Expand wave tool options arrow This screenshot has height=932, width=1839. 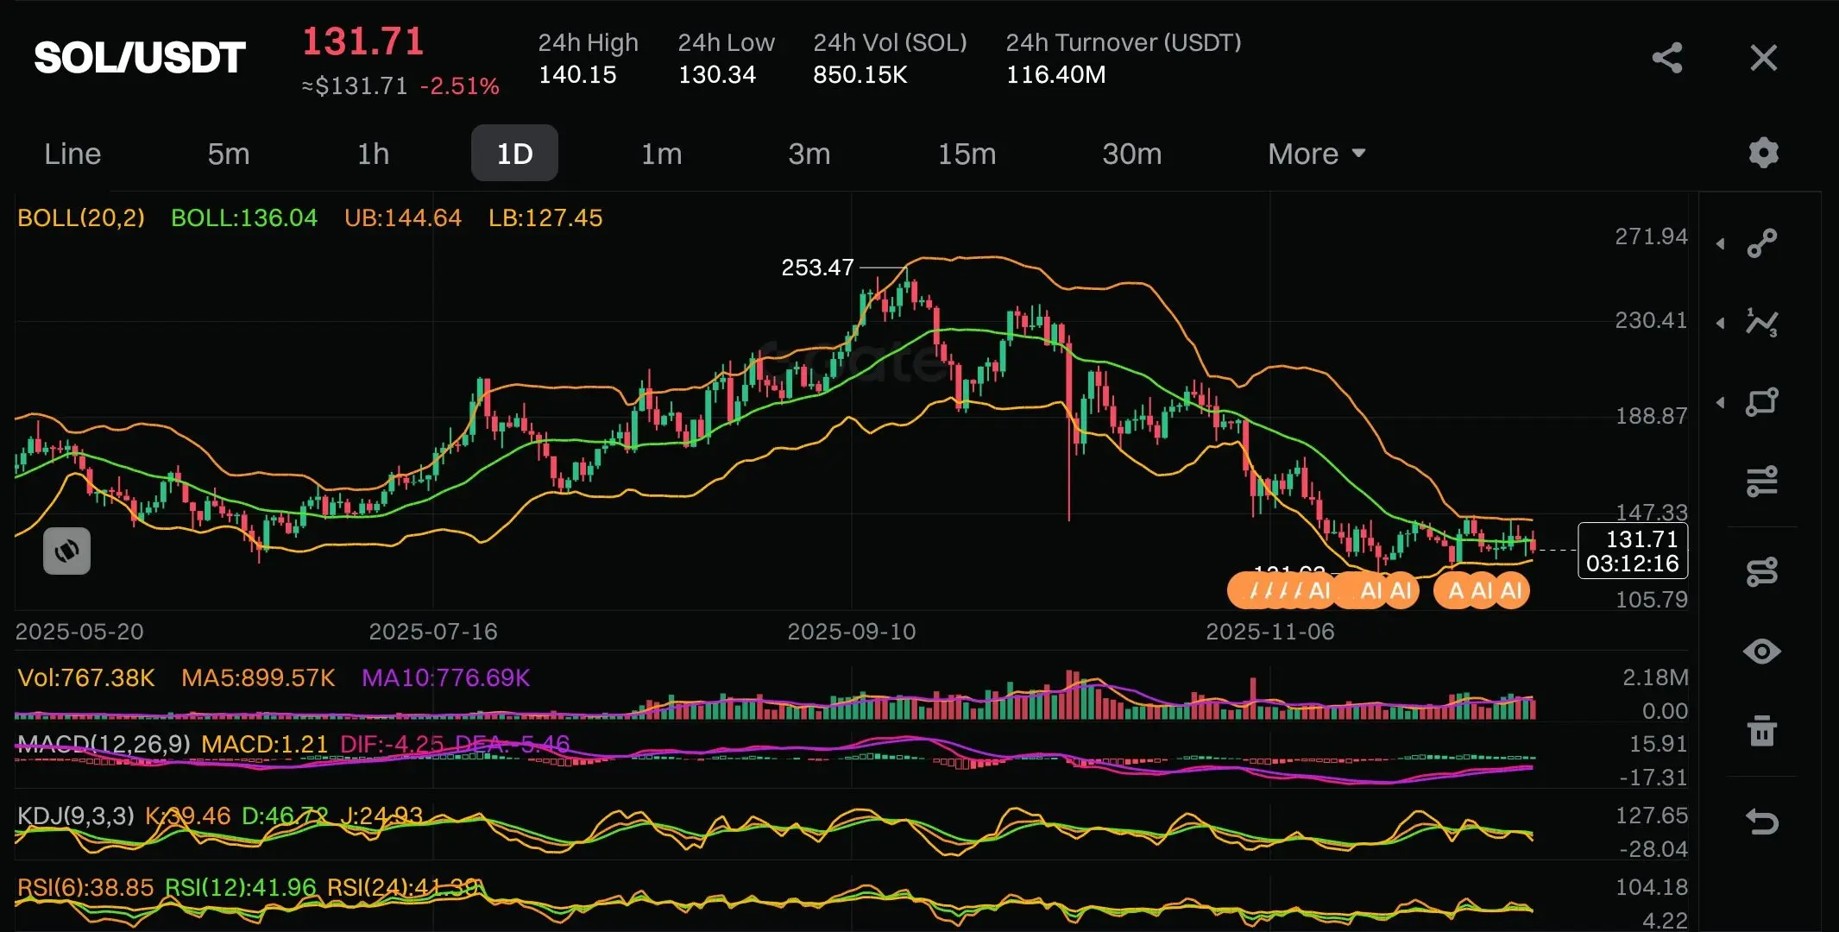(1721, 323)
